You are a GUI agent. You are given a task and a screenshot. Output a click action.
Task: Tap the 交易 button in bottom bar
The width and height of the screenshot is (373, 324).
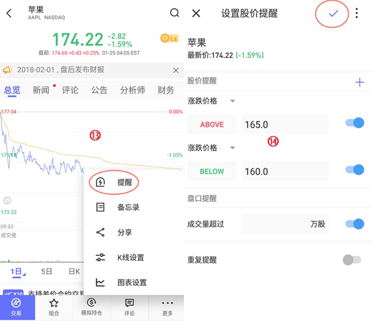(x=17, y=307)
